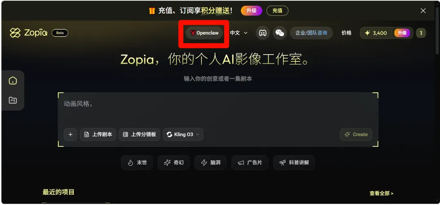
Task: Open 企业/团队咨询 menu item
Action: (311, 33)
